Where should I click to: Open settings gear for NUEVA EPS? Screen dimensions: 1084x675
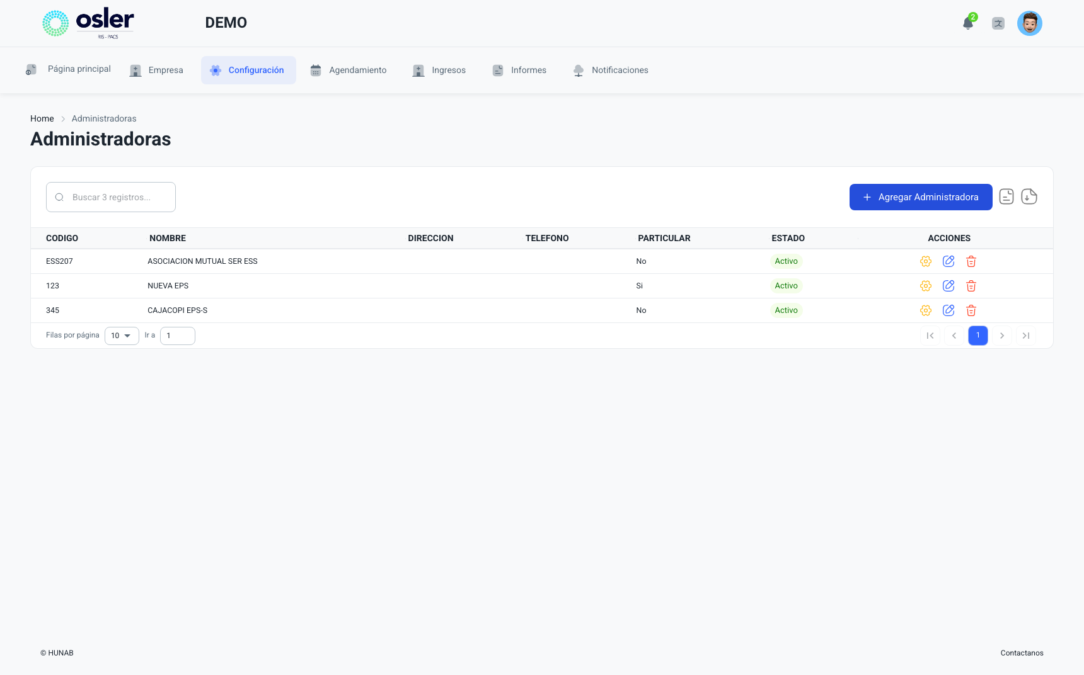pos(926,286)
